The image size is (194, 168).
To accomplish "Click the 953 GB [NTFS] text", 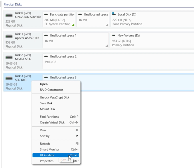I will [121, 41].
